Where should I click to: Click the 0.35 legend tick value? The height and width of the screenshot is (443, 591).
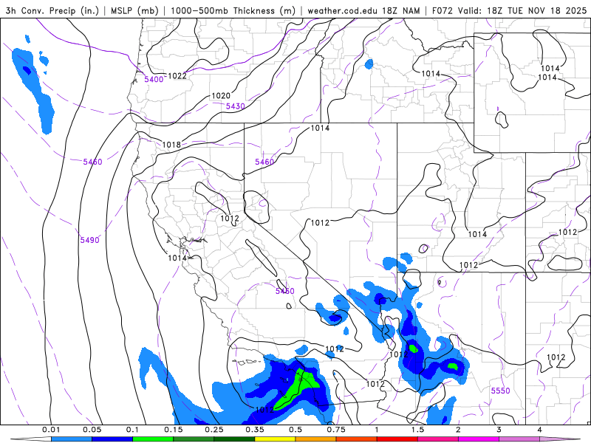click(x=255, y=430)
